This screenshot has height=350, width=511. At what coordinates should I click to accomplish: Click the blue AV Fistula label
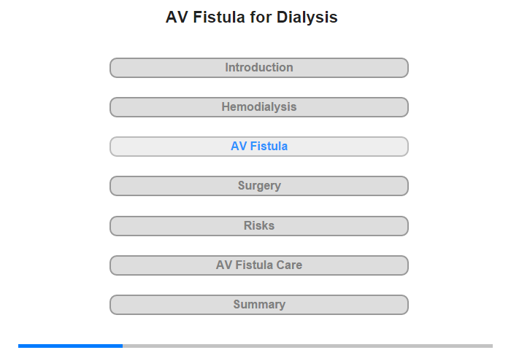click(x=259, y=147)
